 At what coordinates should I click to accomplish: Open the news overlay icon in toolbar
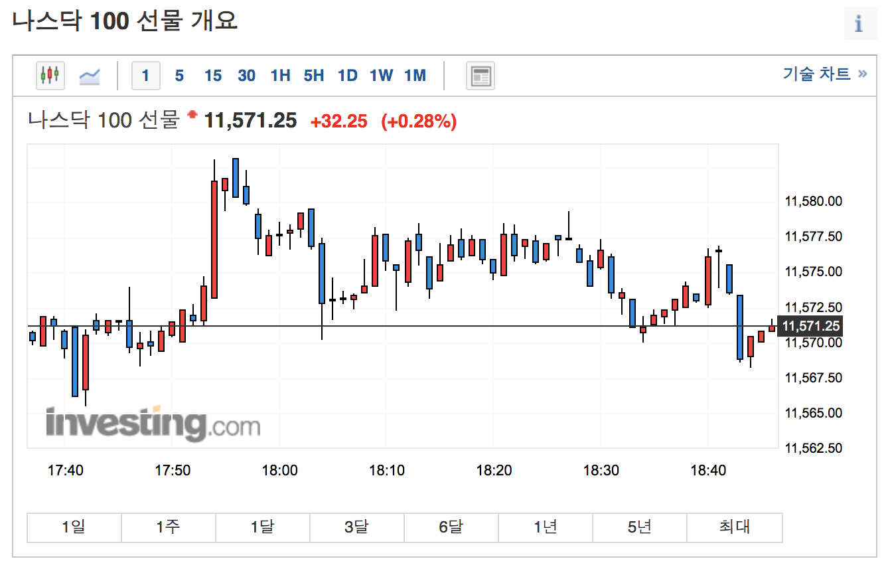480,76
